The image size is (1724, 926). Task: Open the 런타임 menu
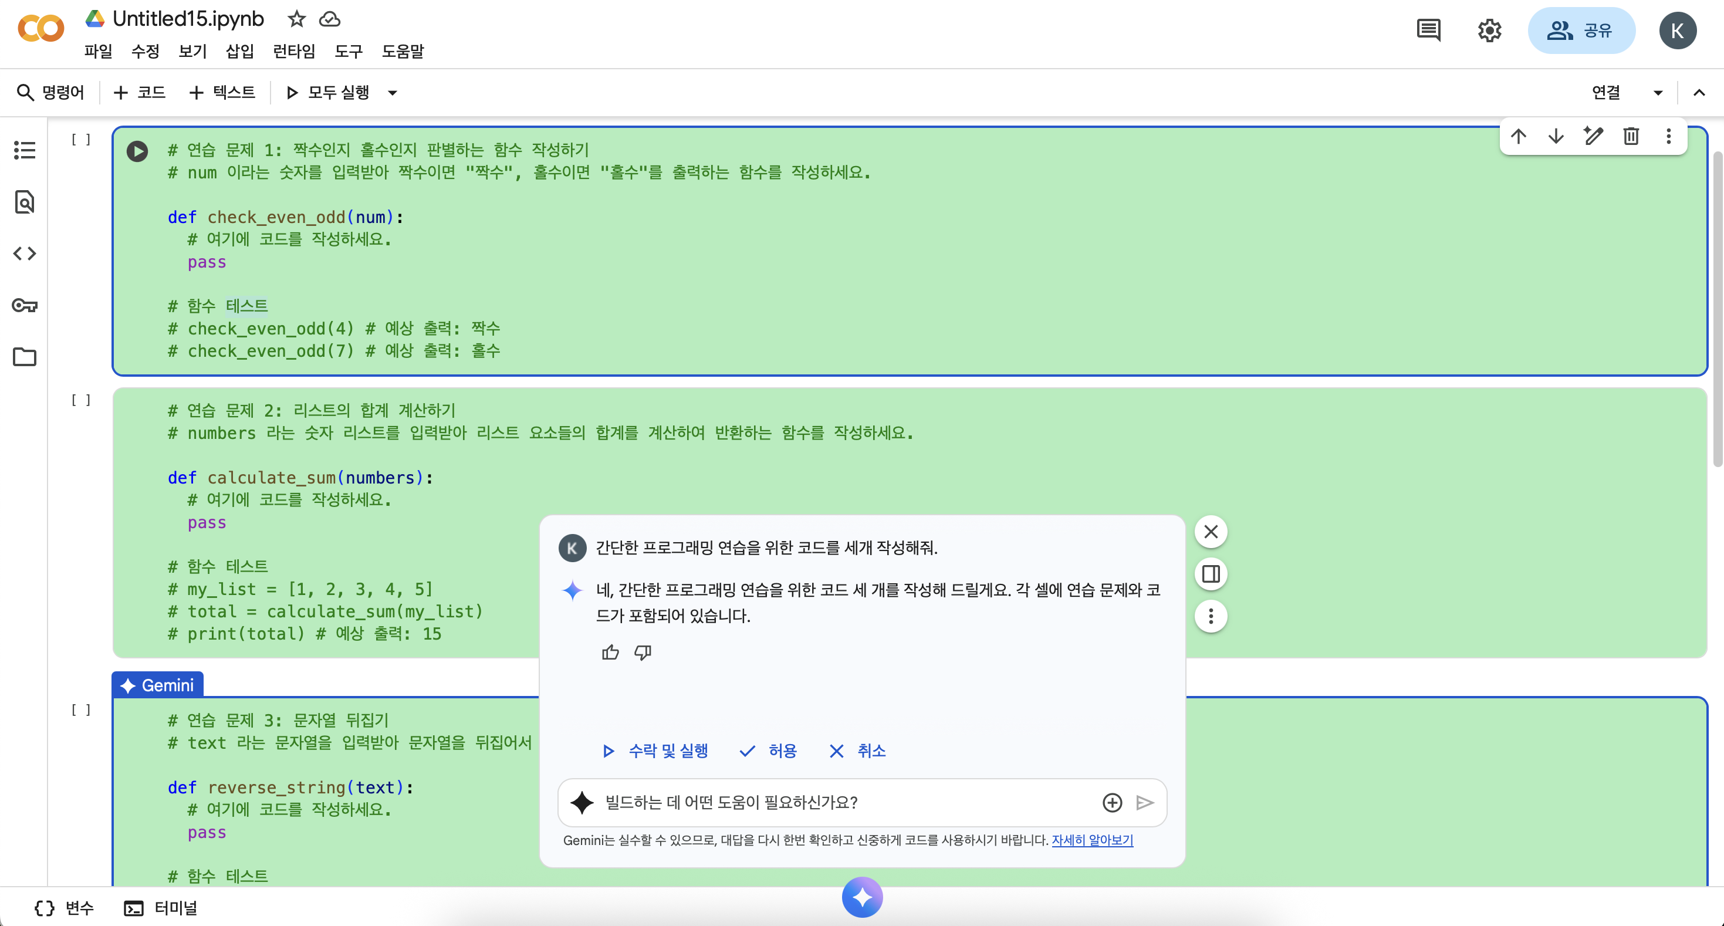295,52
